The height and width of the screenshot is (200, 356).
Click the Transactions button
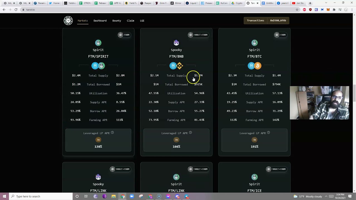point(255,21)
